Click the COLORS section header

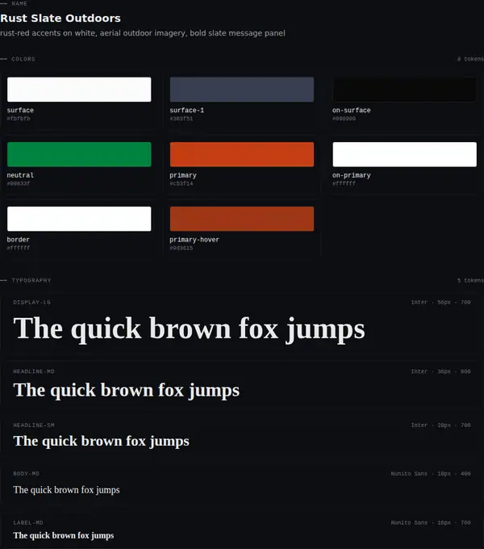(x=23, y=59)
